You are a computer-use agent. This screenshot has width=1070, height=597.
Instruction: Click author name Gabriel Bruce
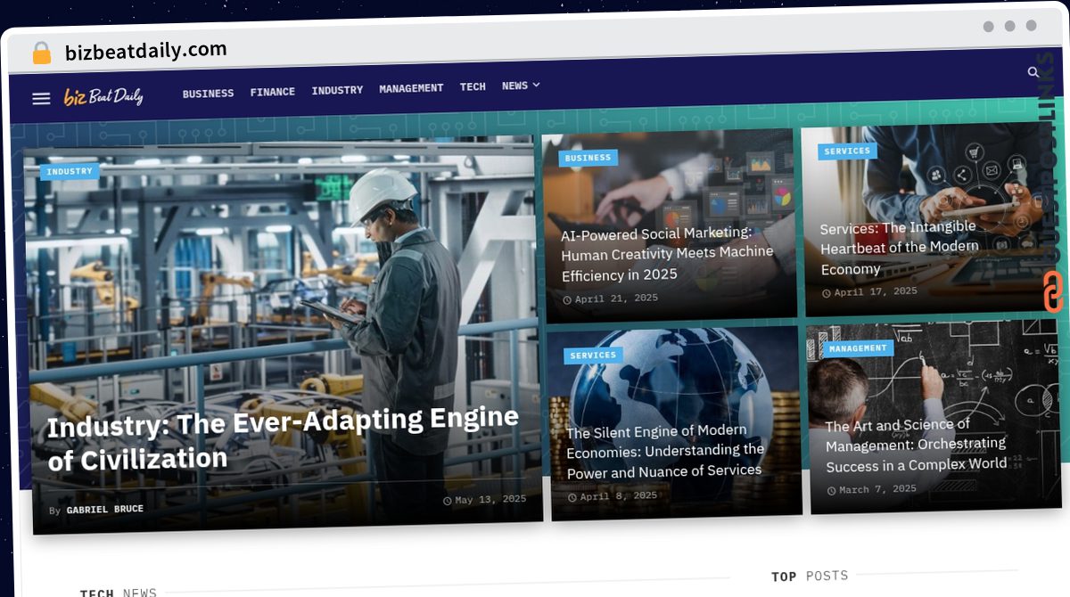pyautogui.click(x=104, y=510)
